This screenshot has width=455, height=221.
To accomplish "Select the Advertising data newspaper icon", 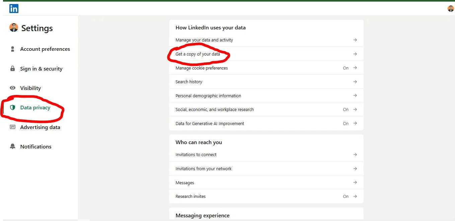I will [13, 127].
